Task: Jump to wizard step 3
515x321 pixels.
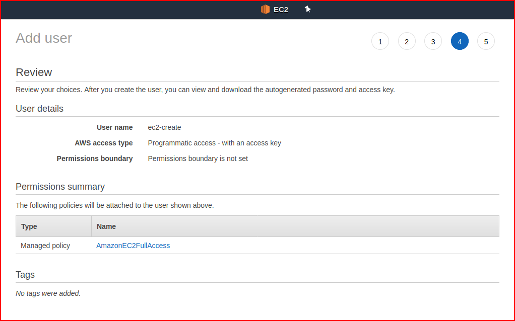Action: pyautogui.click(x=433, y=41)
